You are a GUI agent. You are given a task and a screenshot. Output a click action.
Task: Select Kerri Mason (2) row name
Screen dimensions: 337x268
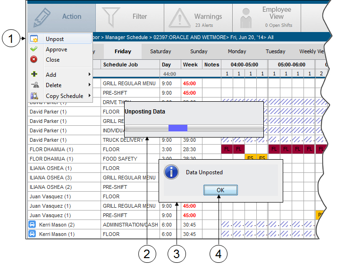(57, 225)
